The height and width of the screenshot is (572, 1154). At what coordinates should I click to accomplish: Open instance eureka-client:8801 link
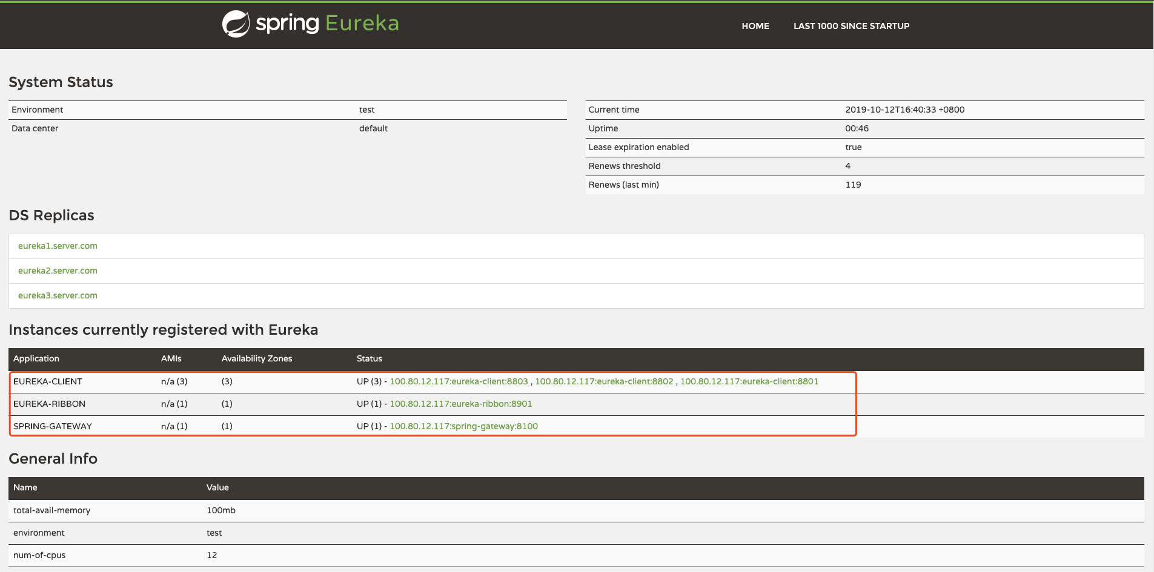(x=749, y=381)
